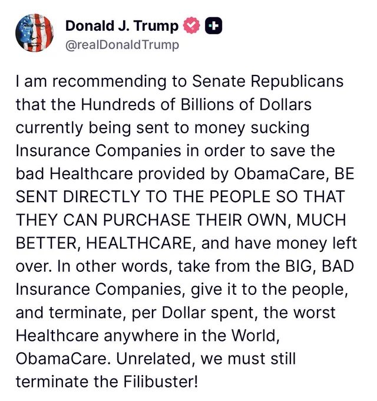Click the phrase "have money left"

tap(296, 243)
